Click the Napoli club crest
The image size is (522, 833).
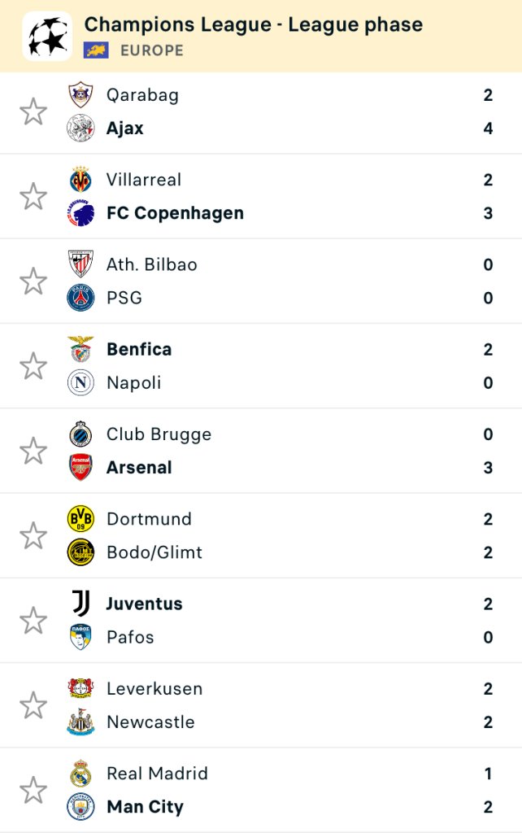pos(80,383)
